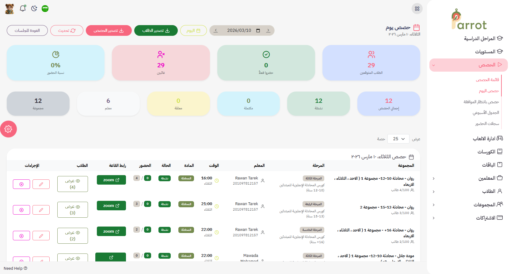Toggle dark mode with moon icon
Screen dimensions: 510x274
click(34, 9)
